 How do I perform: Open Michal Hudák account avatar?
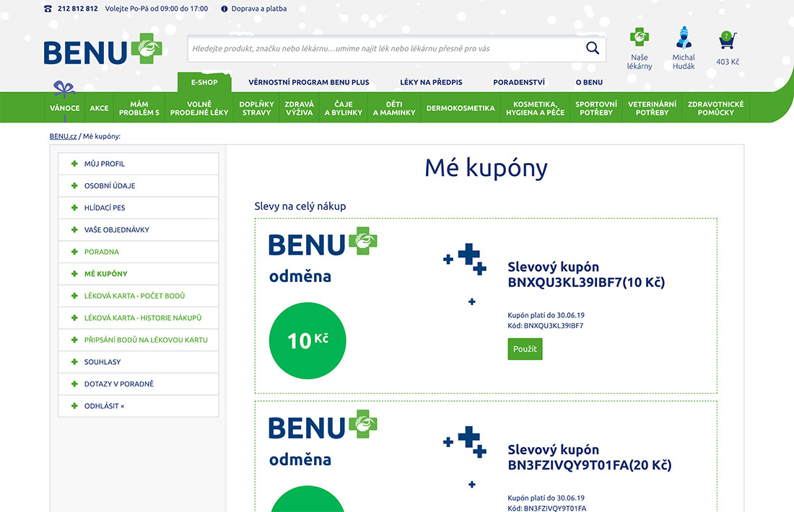coord(684,37)
